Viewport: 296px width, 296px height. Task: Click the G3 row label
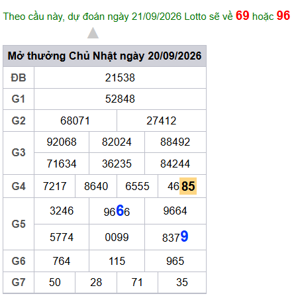(19, 152)
